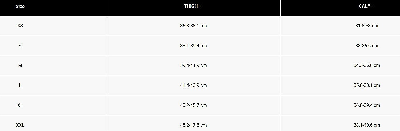The height and width of the screenshot is (131, 400).
Task: Click thigh measurement 45.2-47.8 cm
Action: 193,125
